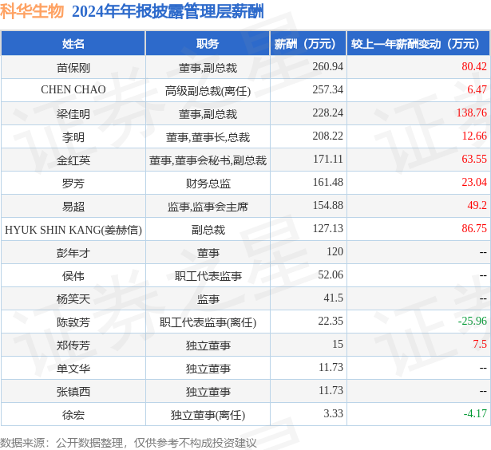The width and height of the screenshot is (491, 450).
Task: Click the 数据来源 footer note
Action: pos(129,443)
